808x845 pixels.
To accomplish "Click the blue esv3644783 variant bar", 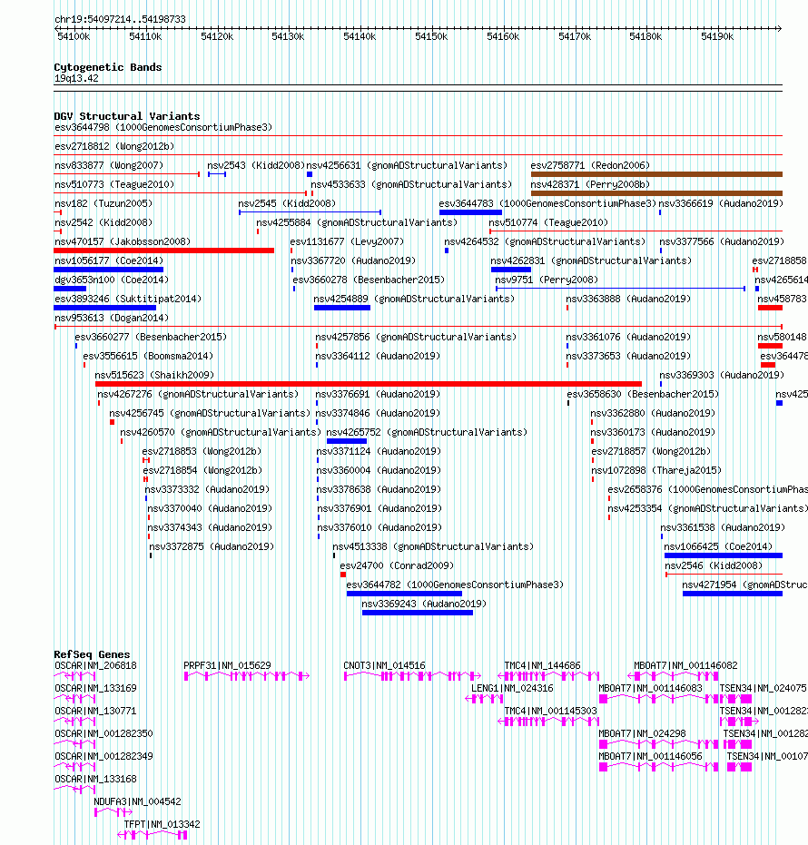I will (x=470, y=212).
